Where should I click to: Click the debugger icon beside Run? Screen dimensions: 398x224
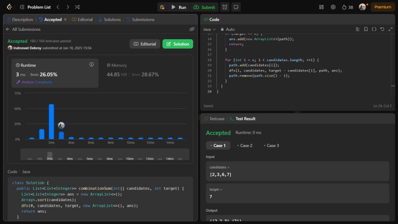[162, 7]
